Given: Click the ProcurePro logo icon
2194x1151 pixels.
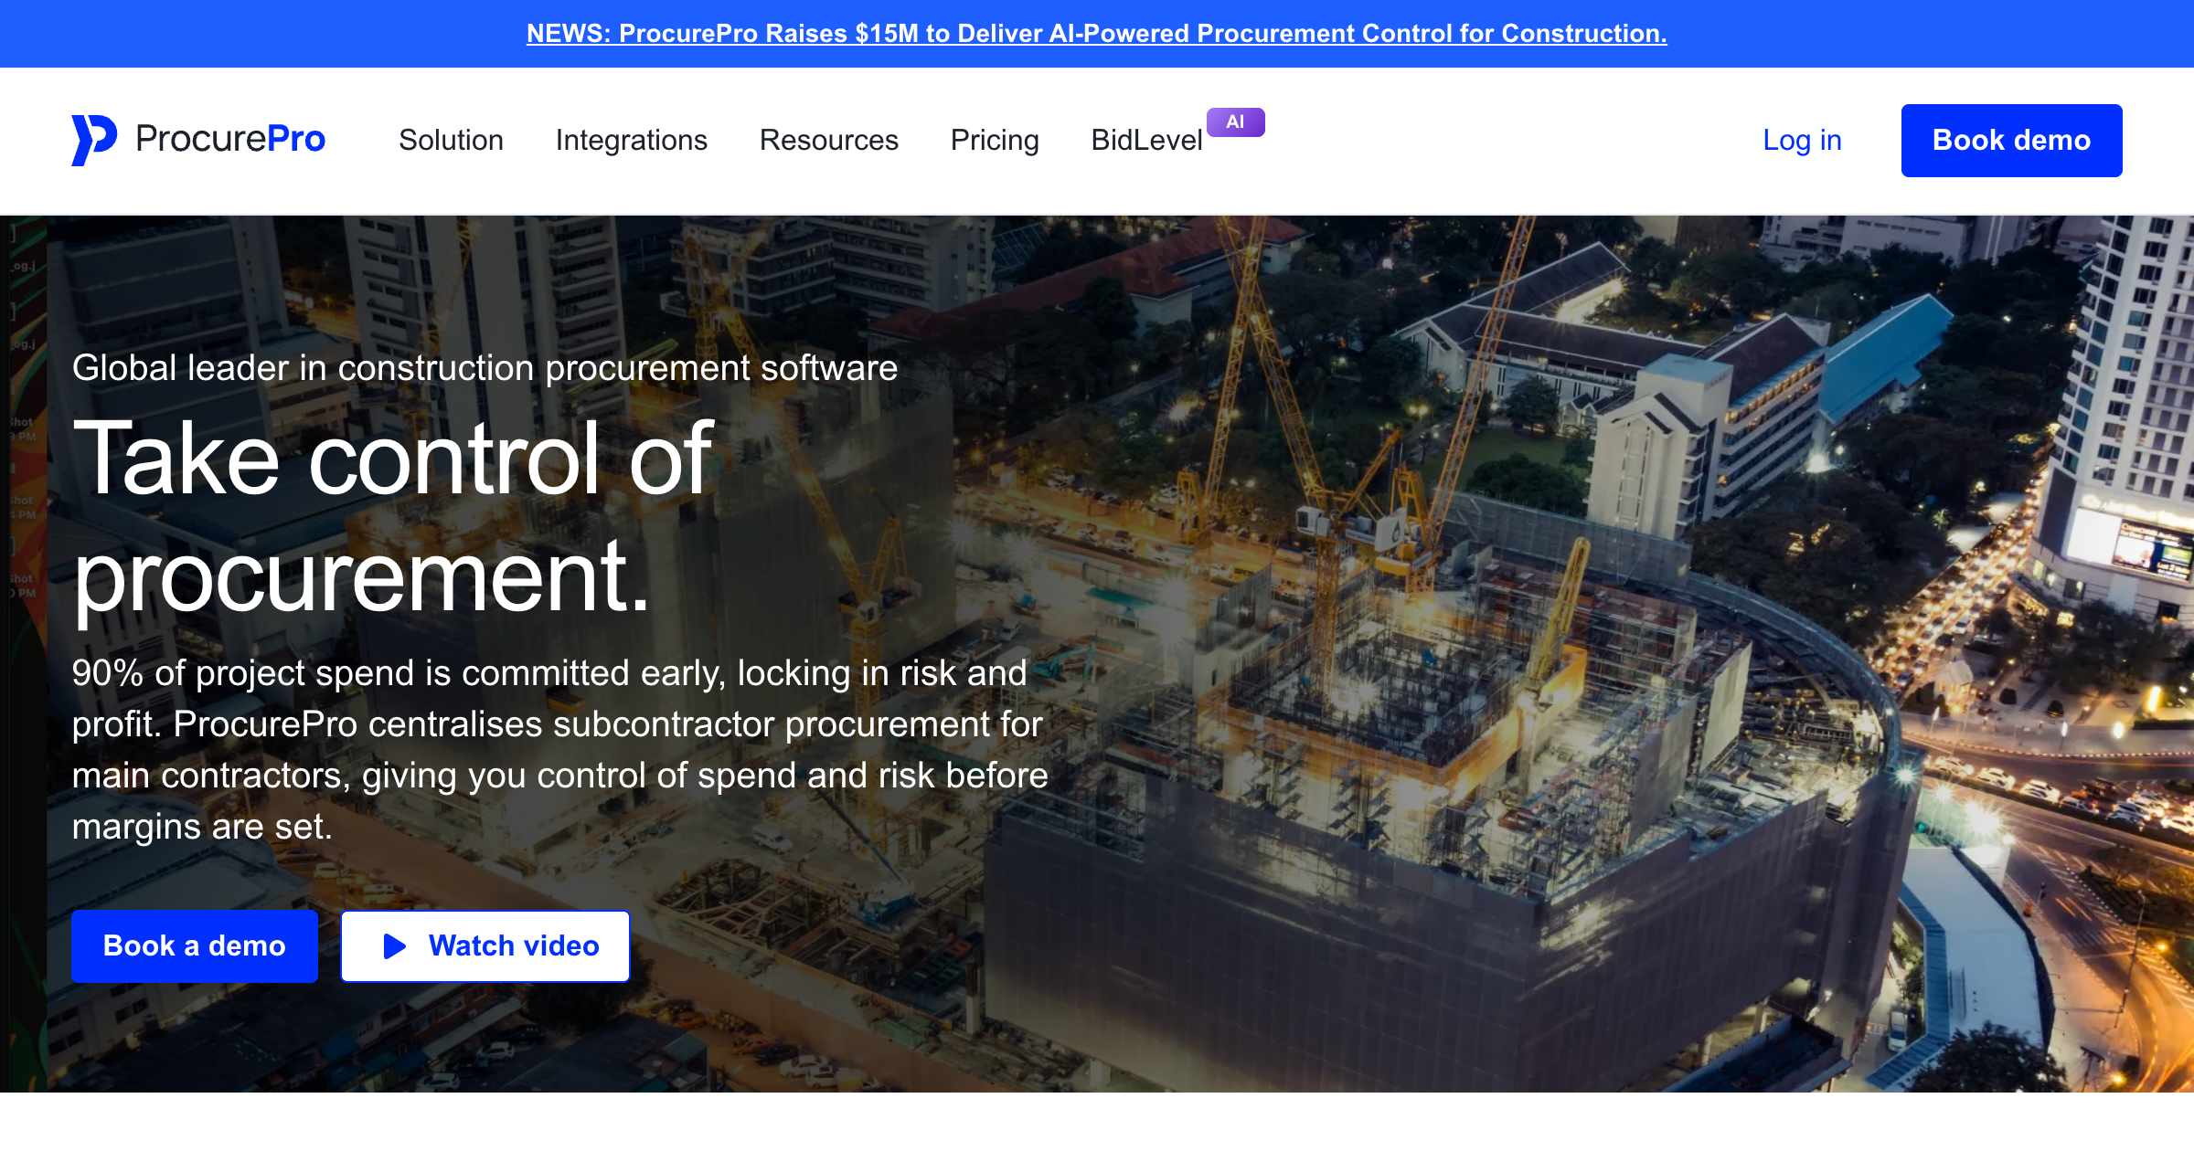Looking at the screenshot, I should tap(94, 140).
